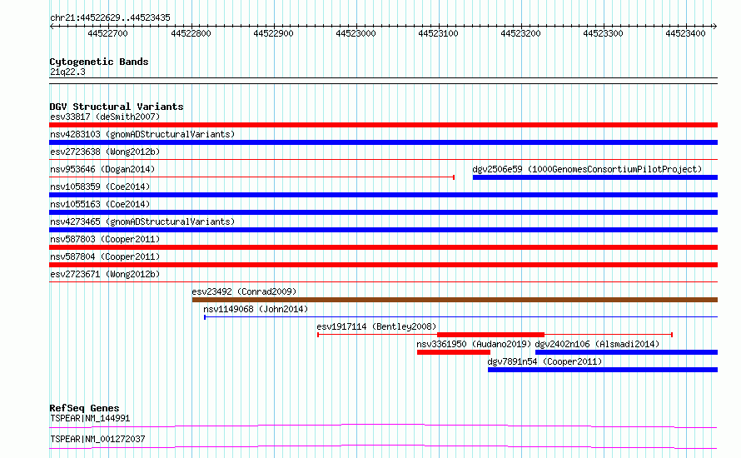Image resolution: width=741 pixels, height=458 pixels.
Task: Click the blue dgv2506e59 variant bar
Action: pos(595,177)
